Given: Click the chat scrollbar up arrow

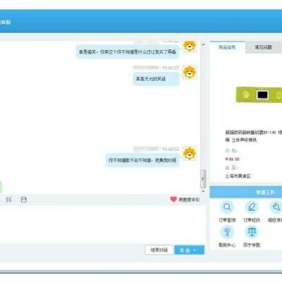Looking at the screenshot, I should [203, 44].
